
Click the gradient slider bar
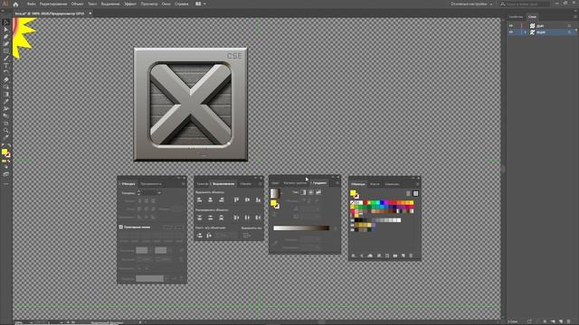click(x=301, y=228)
